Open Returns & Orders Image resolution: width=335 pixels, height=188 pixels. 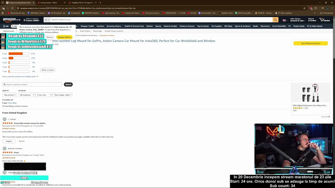pyautogui.click(x=312, y=20)
